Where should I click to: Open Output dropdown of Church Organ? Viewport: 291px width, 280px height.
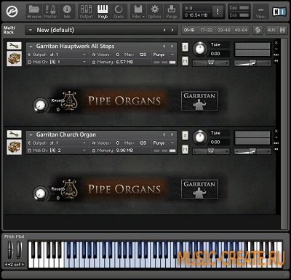click(57, 143)
